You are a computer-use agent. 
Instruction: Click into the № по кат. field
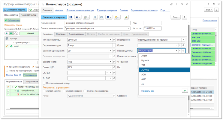(152, 28)
